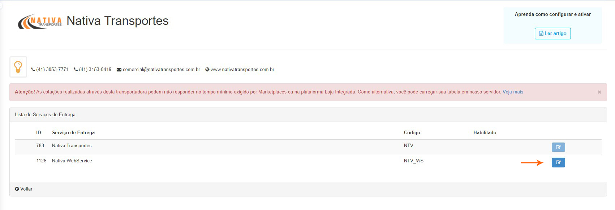This screenshot has width=615, height=210.
Task: Click phone number (41) 3153-0419
Action: tap(95, 70)
